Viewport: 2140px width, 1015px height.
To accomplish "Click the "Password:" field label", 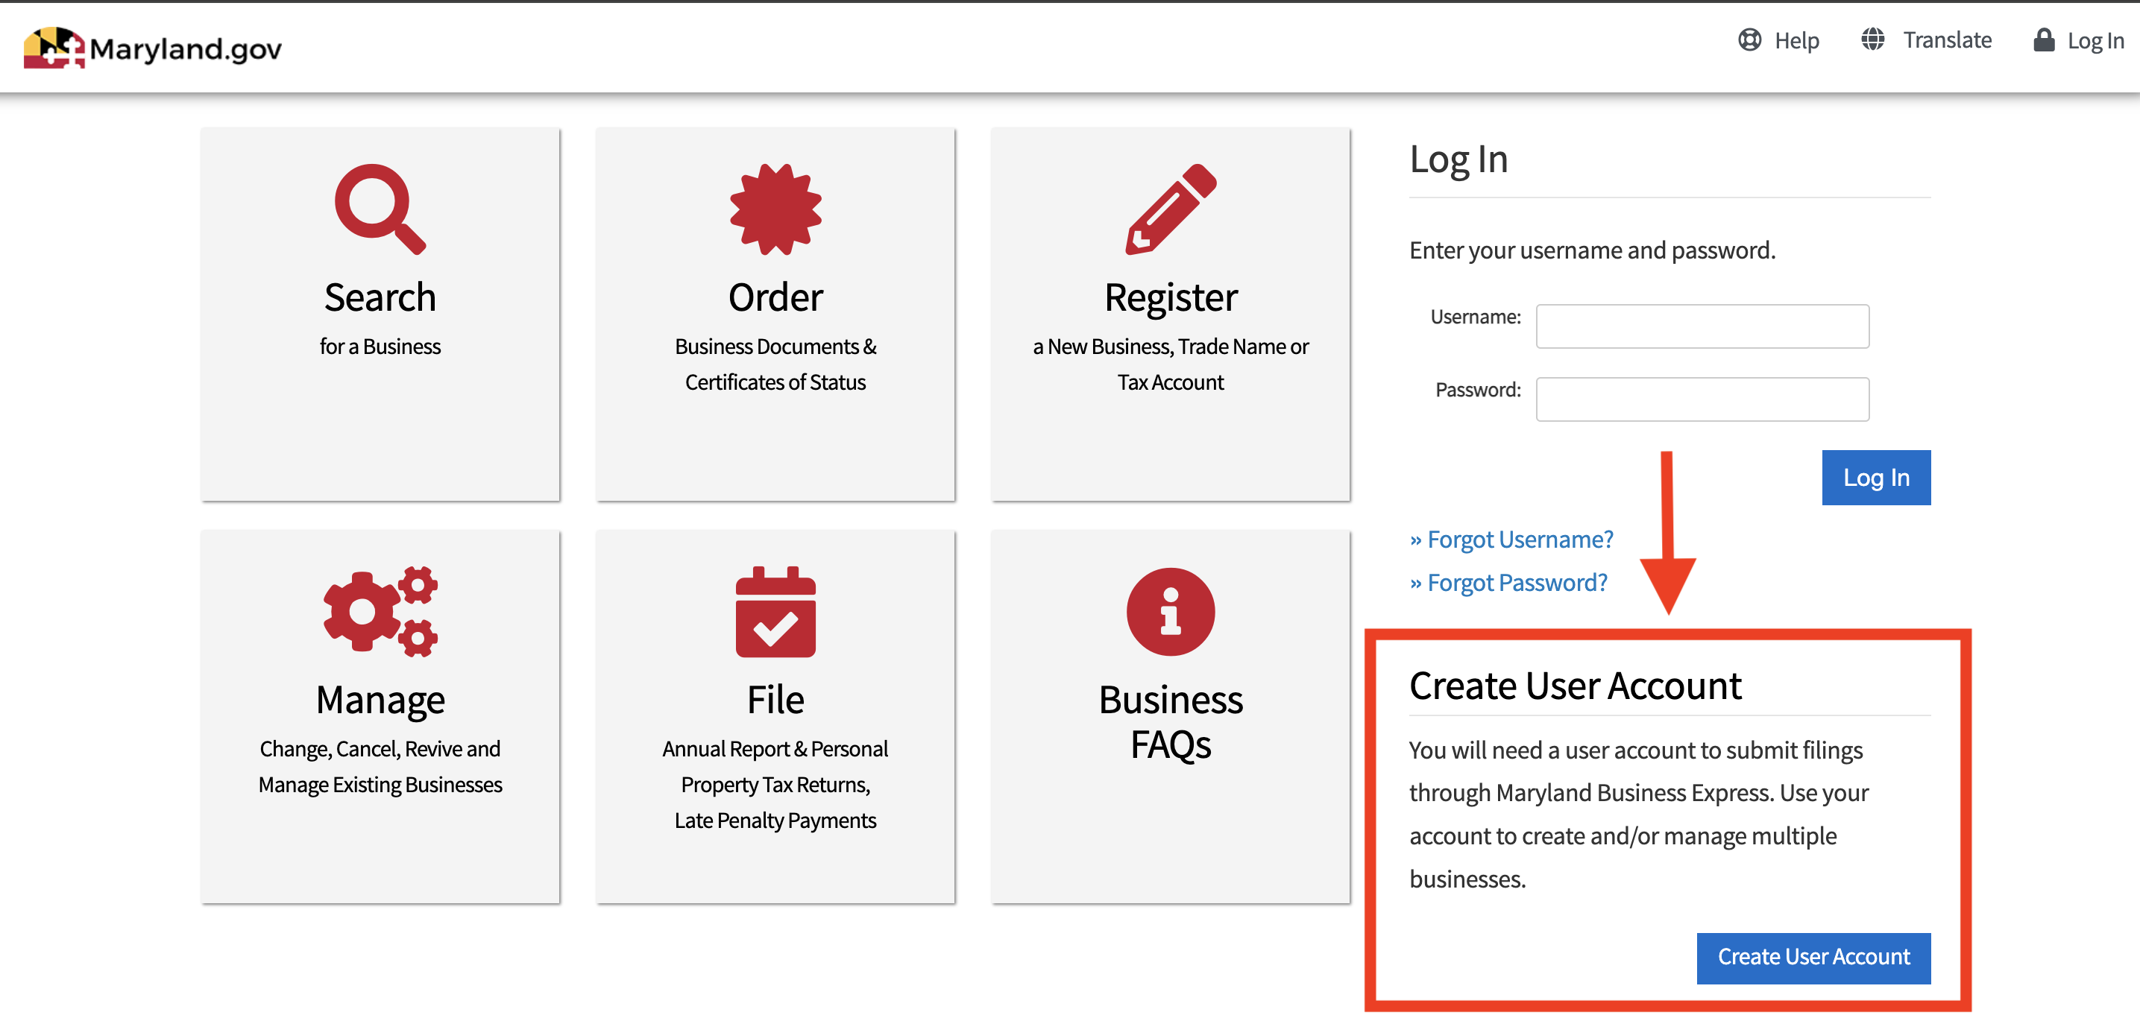I will [x=1478, y=390].
